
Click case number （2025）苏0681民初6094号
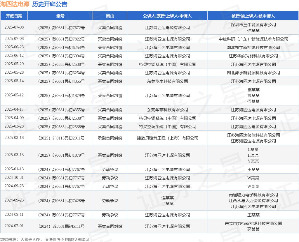[60, 56]
